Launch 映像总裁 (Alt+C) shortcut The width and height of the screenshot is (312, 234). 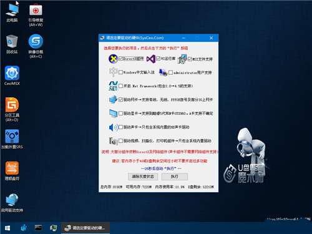(36, 46)
